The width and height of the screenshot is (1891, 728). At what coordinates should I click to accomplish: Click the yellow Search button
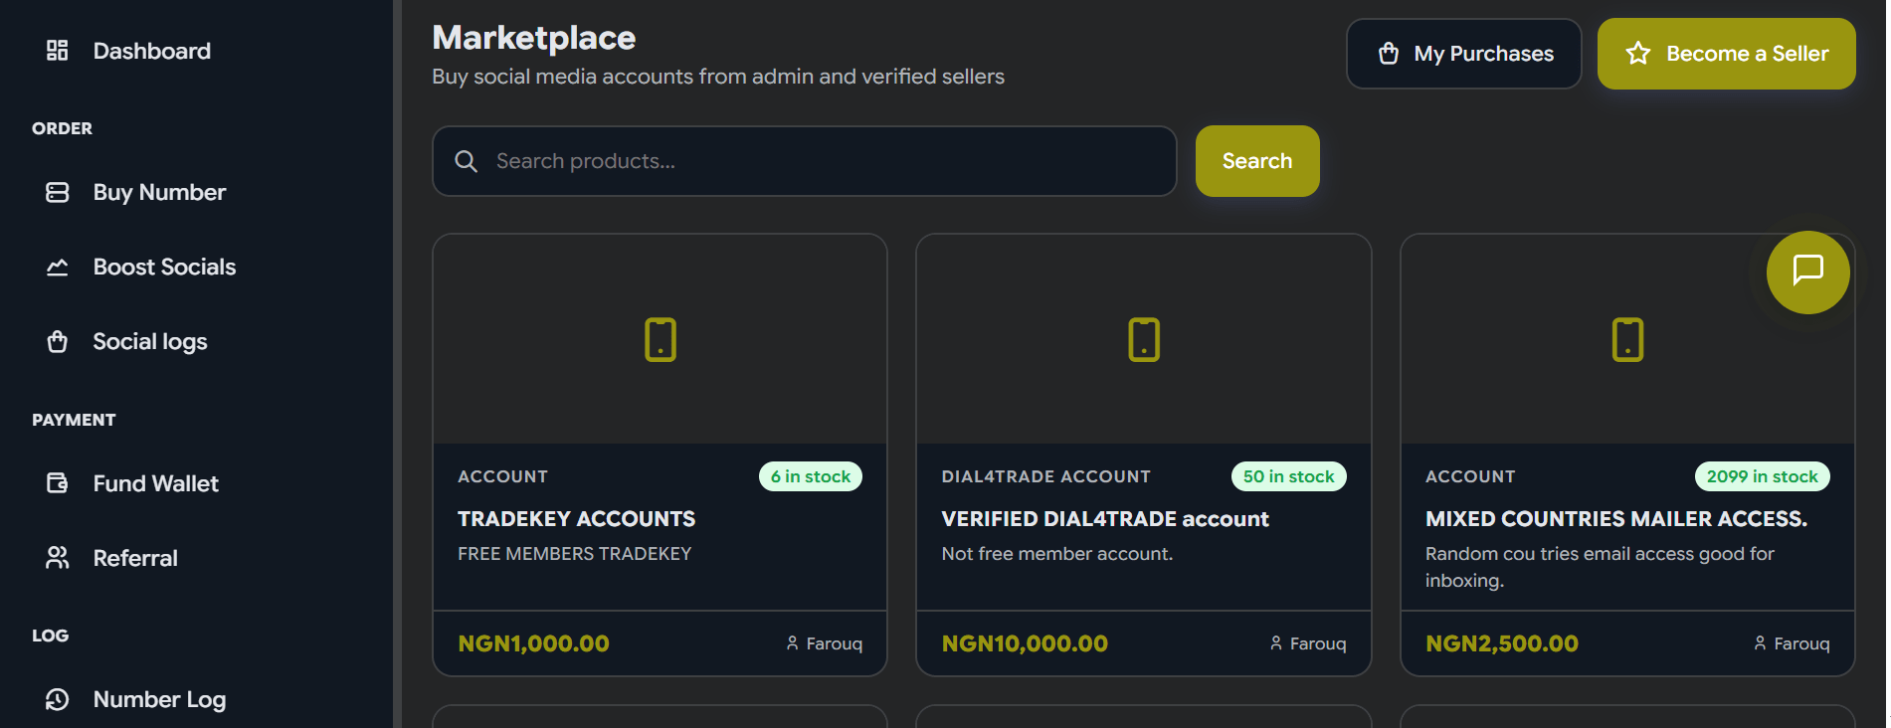pos(1257,161)
